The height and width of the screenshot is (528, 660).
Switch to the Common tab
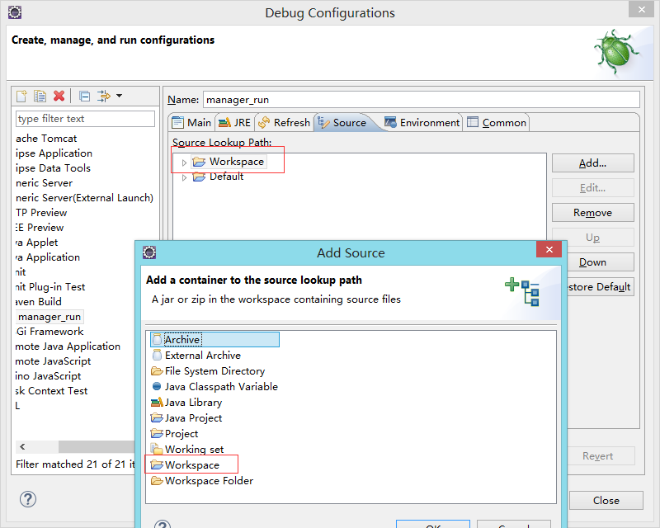497,123
